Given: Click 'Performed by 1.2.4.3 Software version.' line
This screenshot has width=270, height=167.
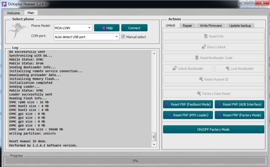Looking at the screenshot, I should point(43,145).
